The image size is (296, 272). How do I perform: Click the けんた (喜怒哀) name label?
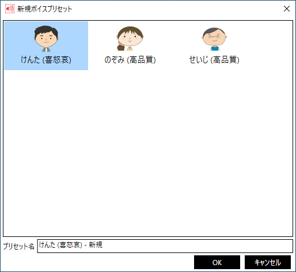pyautogui.click(x=46, y=60)
